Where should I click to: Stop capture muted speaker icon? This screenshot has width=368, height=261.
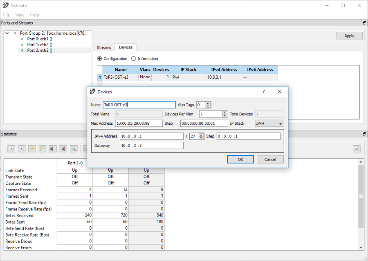(63, 148)
